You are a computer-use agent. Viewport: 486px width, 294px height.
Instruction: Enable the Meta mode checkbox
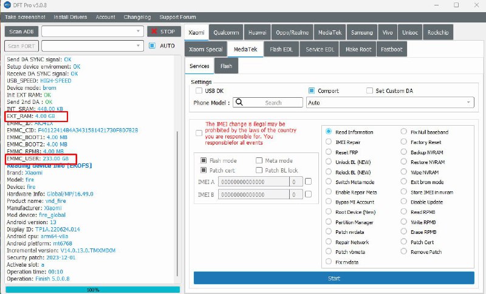[259, 160]
